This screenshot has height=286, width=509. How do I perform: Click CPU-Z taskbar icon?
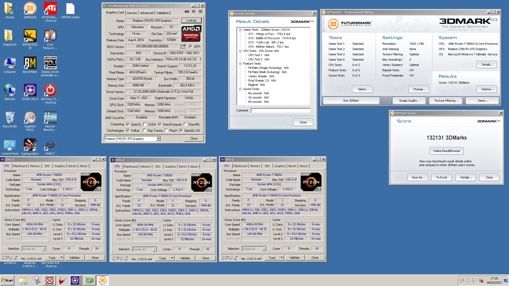75,280
